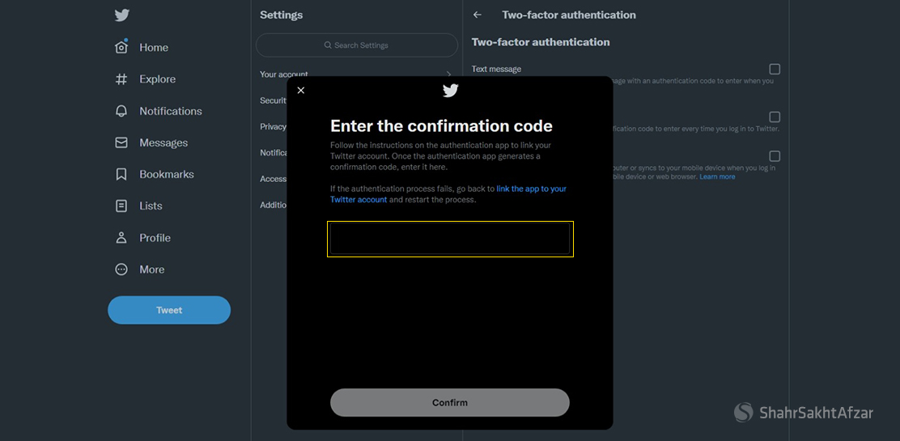Click the confirmation code input field
900x441 pixels.
point(450,240)
